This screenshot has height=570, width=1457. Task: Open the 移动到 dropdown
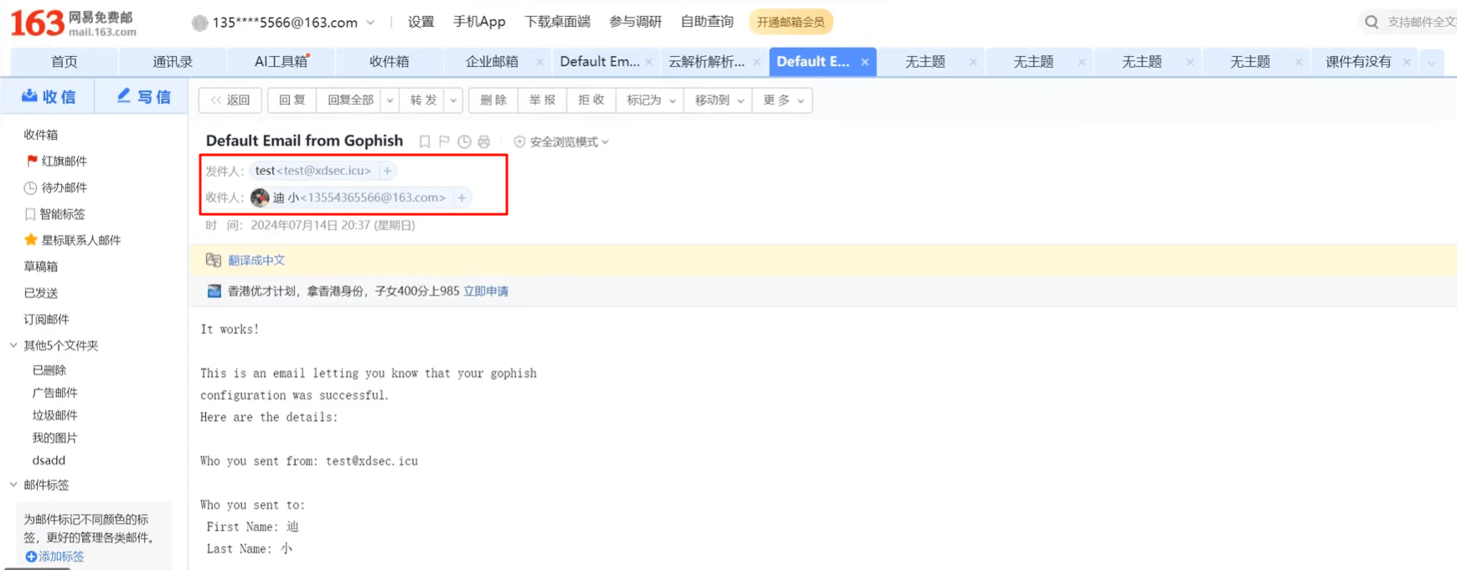click(x=718, y=100)
